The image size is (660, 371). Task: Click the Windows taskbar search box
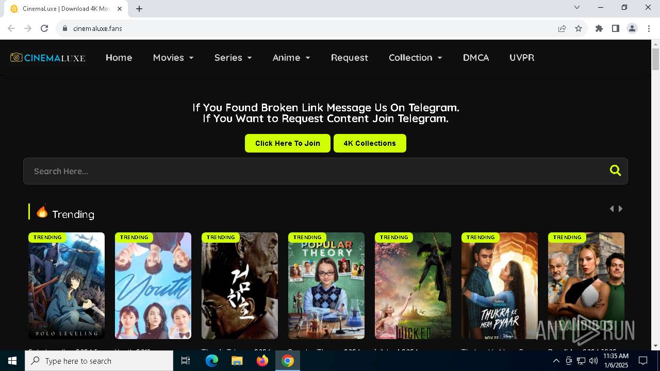point(99,361)
